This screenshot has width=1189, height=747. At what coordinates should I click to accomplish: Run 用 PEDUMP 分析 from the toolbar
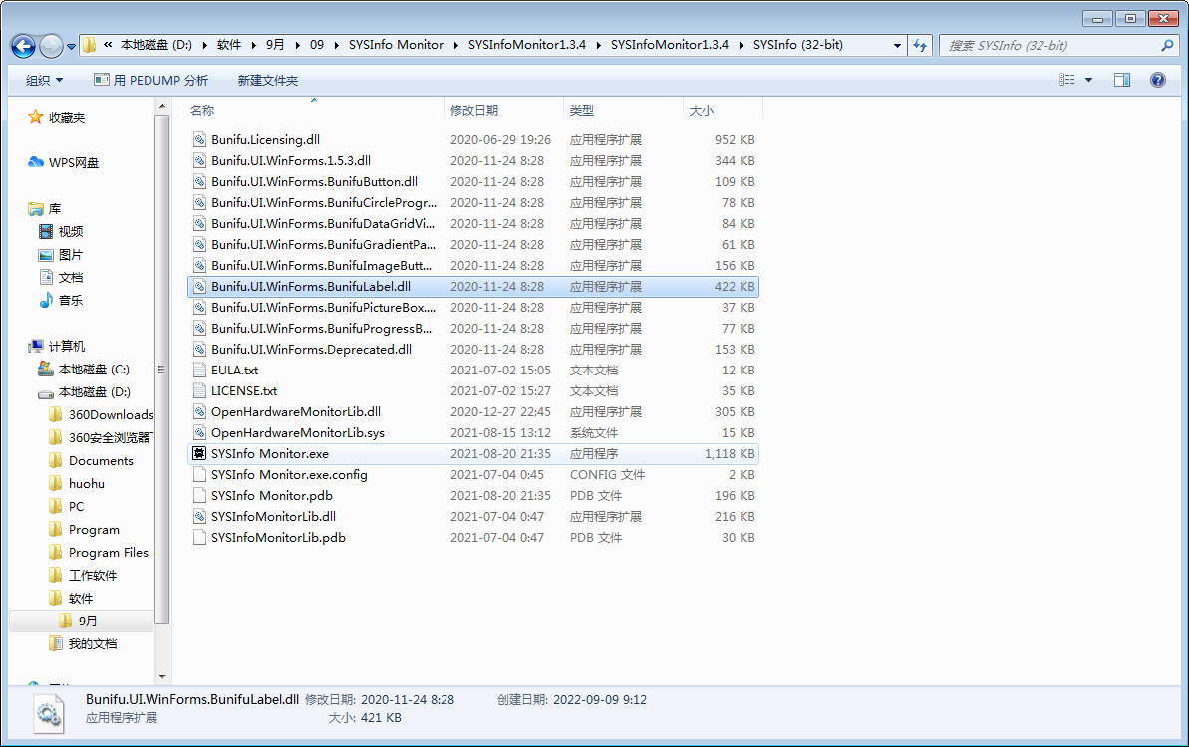(150, 79)
